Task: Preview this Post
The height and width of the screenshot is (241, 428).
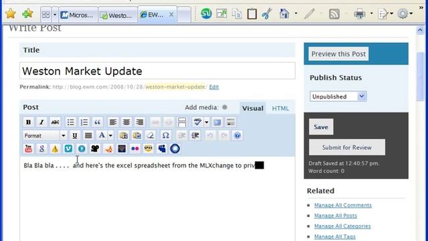Action: coord(338,54)
